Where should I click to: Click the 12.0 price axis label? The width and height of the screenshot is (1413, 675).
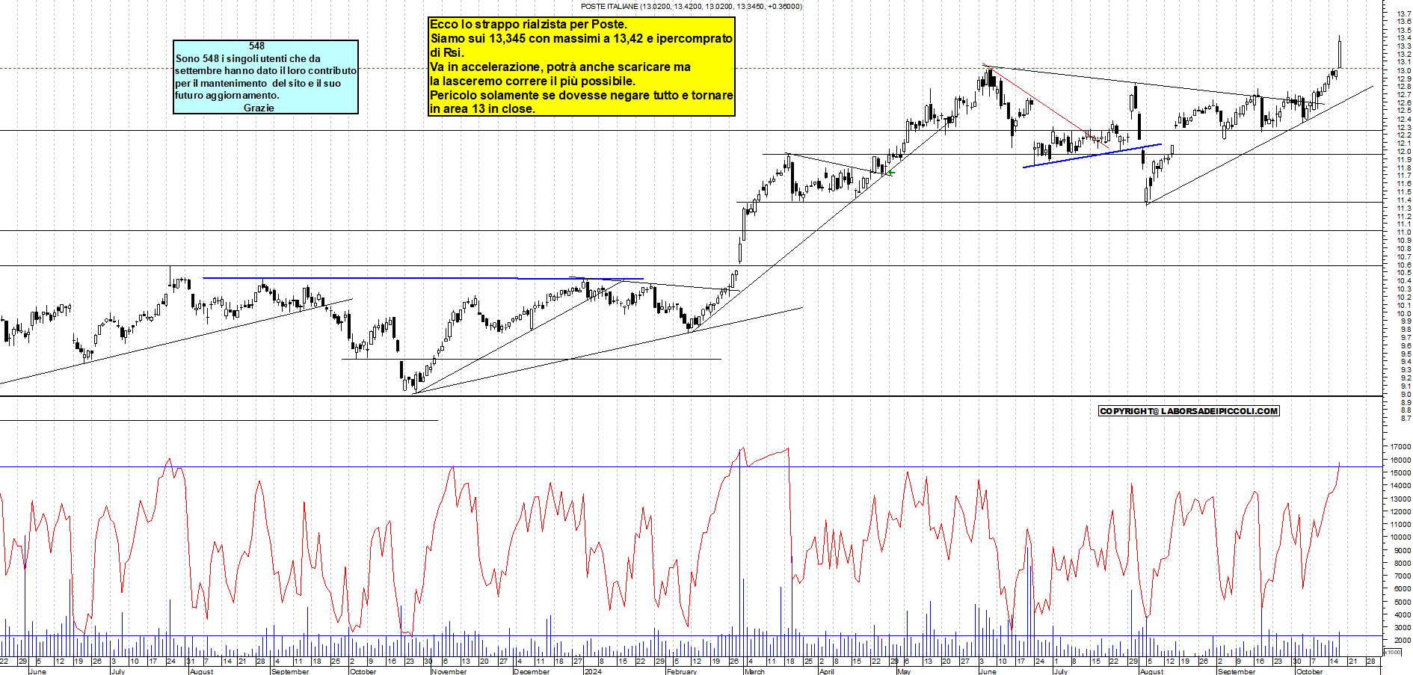point(1403,152)
